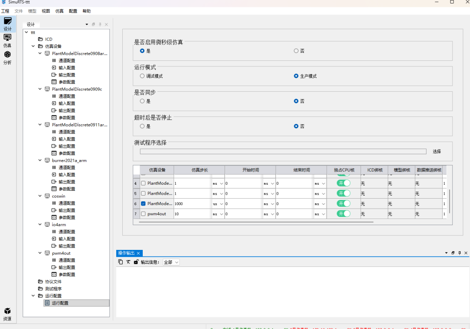Copy the operation output text
This screenshot has width=470, height=329.
[x=121, y=262]
